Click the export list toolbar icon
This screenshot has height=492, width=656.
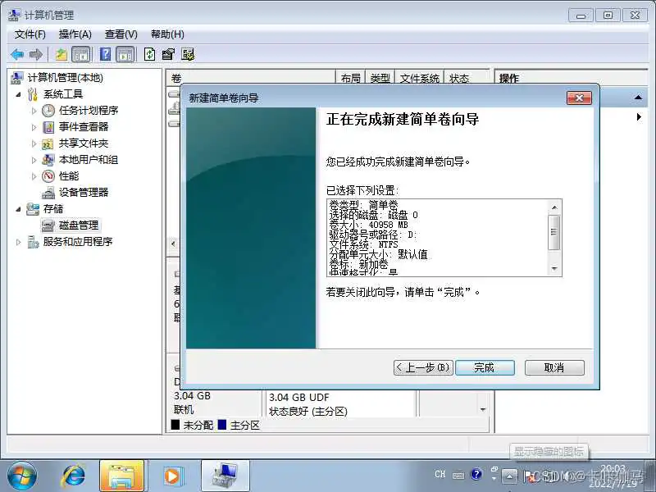click(x=170, y=54)
